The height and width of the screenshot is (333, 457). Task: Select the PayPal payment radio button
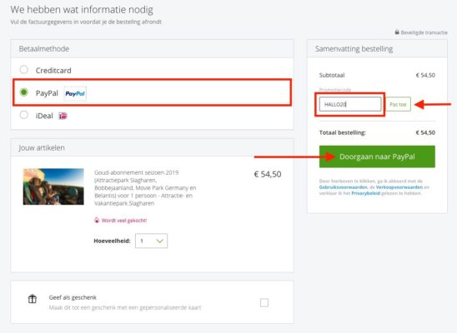(x=24, y=92)
